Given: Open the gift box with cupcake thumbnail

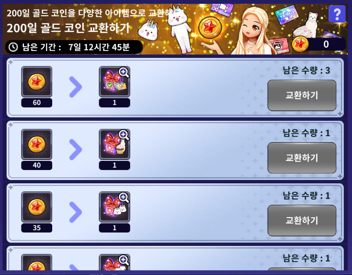Looking at the screenshot, I should point(114,144).
